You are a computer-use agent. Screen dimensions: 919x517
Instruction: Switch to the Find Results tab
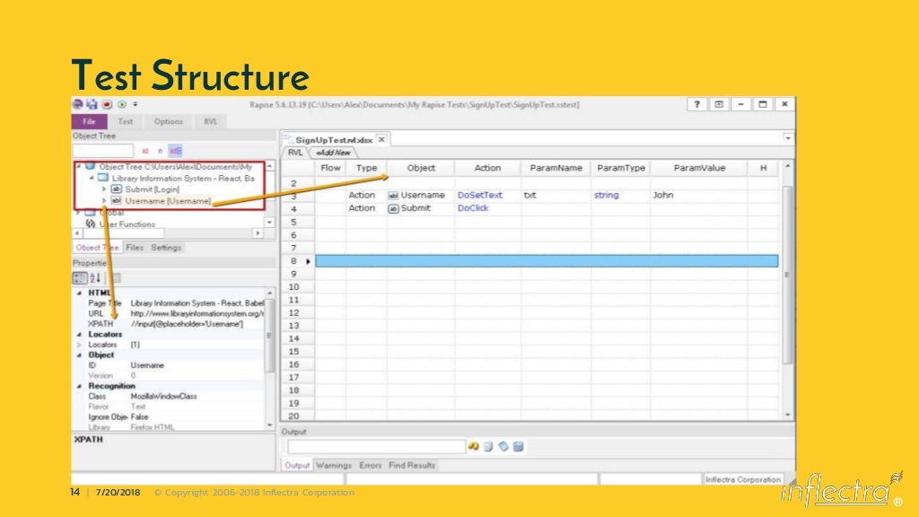coord(412,465)
